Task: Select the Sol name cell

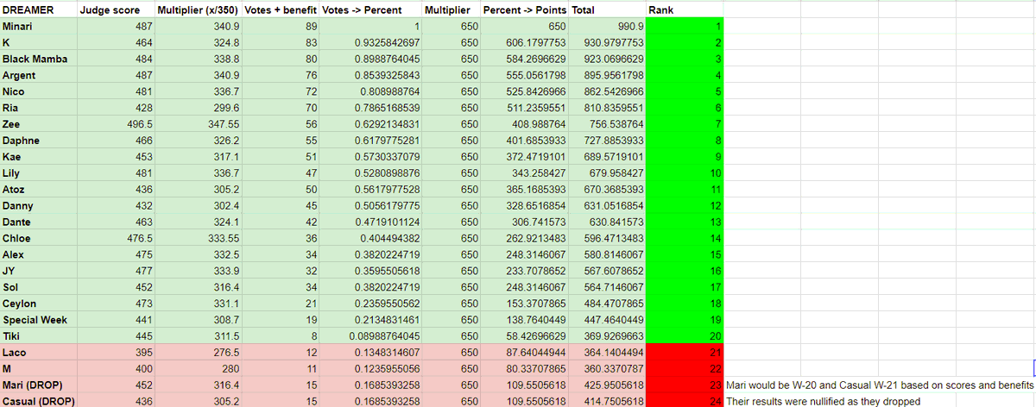Action: [x=39, y=289]
